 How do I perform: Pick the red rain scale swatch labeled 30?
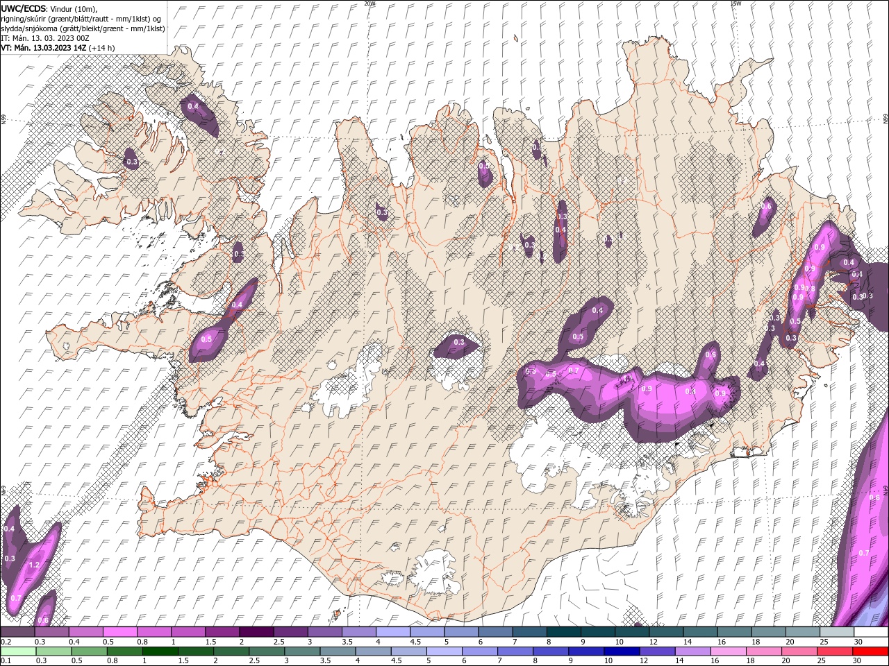pyautogui.click(x=872, y=651)
